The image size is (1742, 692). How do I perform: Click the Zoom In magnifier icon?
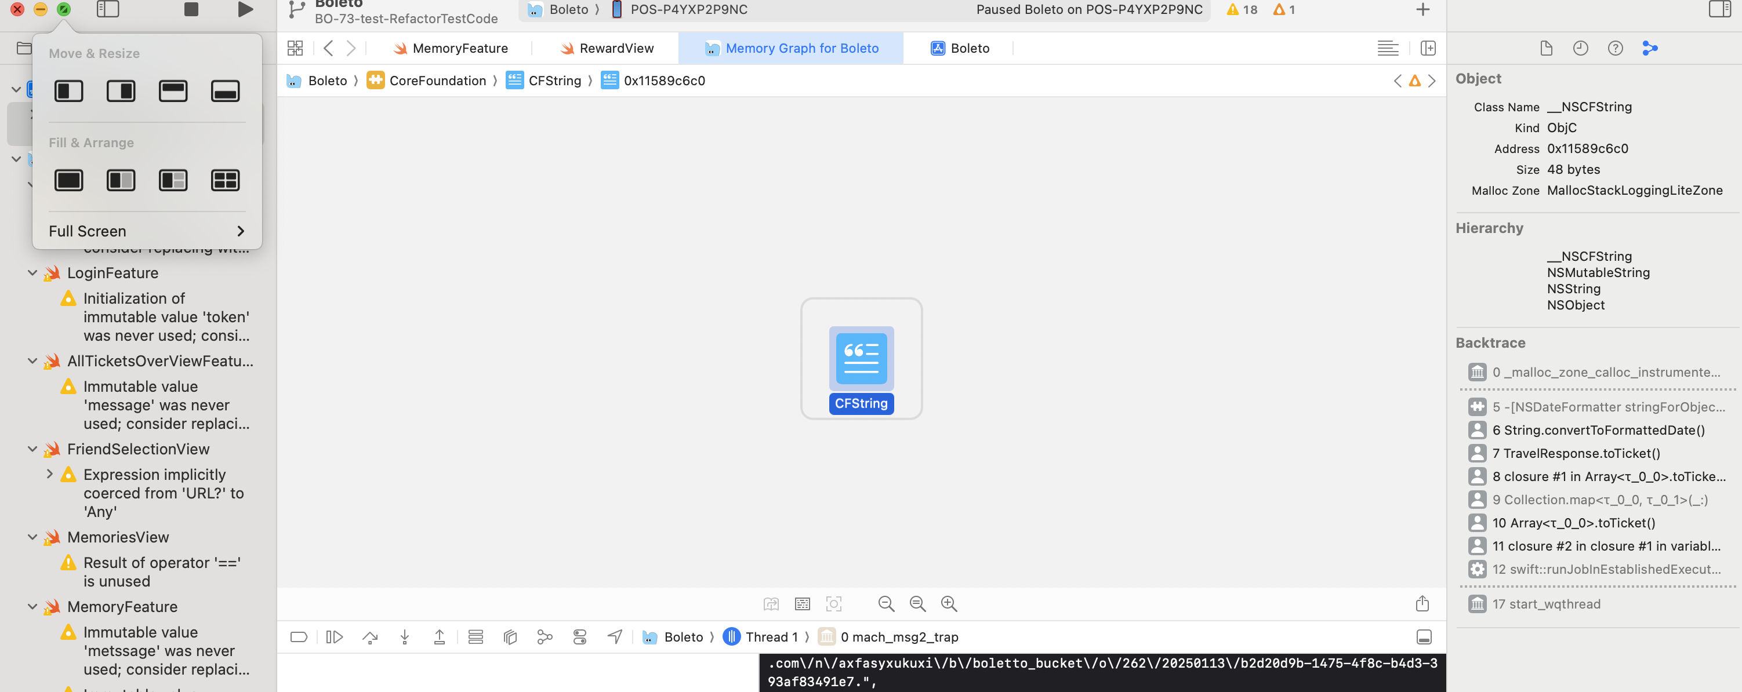(x=949, y=603)
